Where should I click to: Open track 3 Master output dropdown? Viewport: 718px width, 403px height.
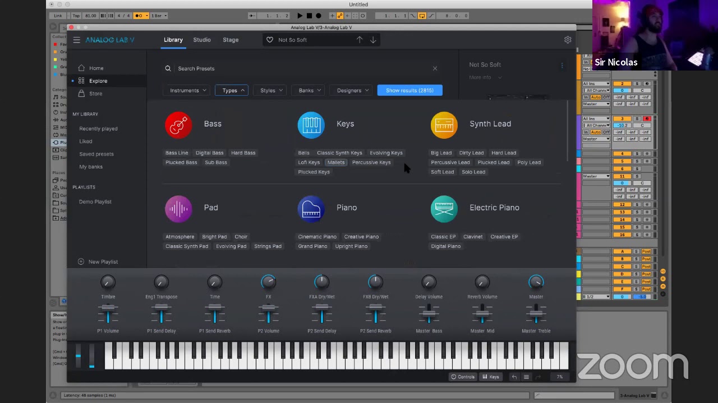click(596, 139)
